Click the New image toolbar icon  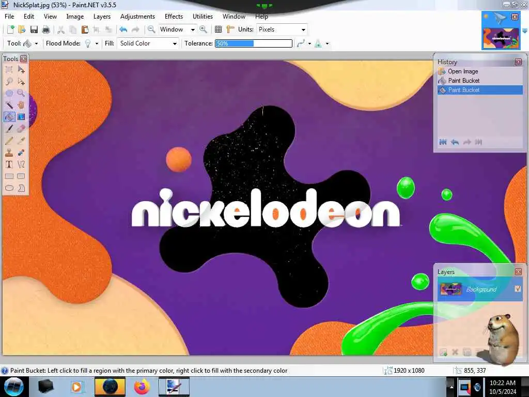pyautogui.click(x=10, y=29)
